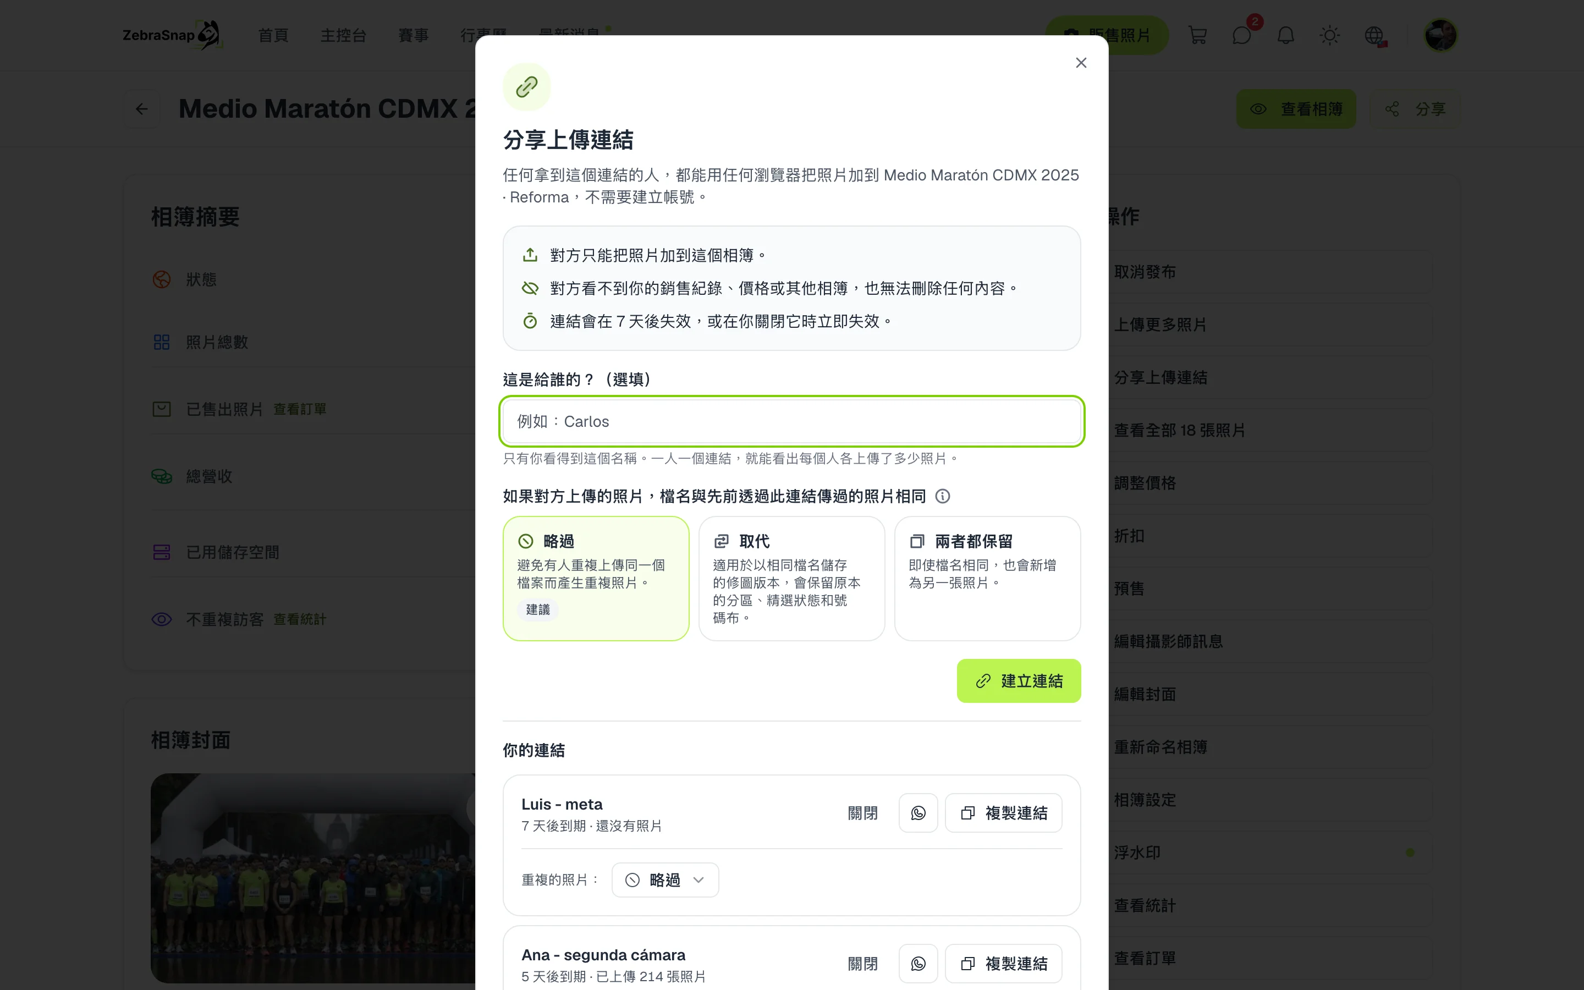The width and height of the screenshot is (1584, 990).
Task: Click 查看訂單 link beside 已售出照片
Action: click(300, 409)
